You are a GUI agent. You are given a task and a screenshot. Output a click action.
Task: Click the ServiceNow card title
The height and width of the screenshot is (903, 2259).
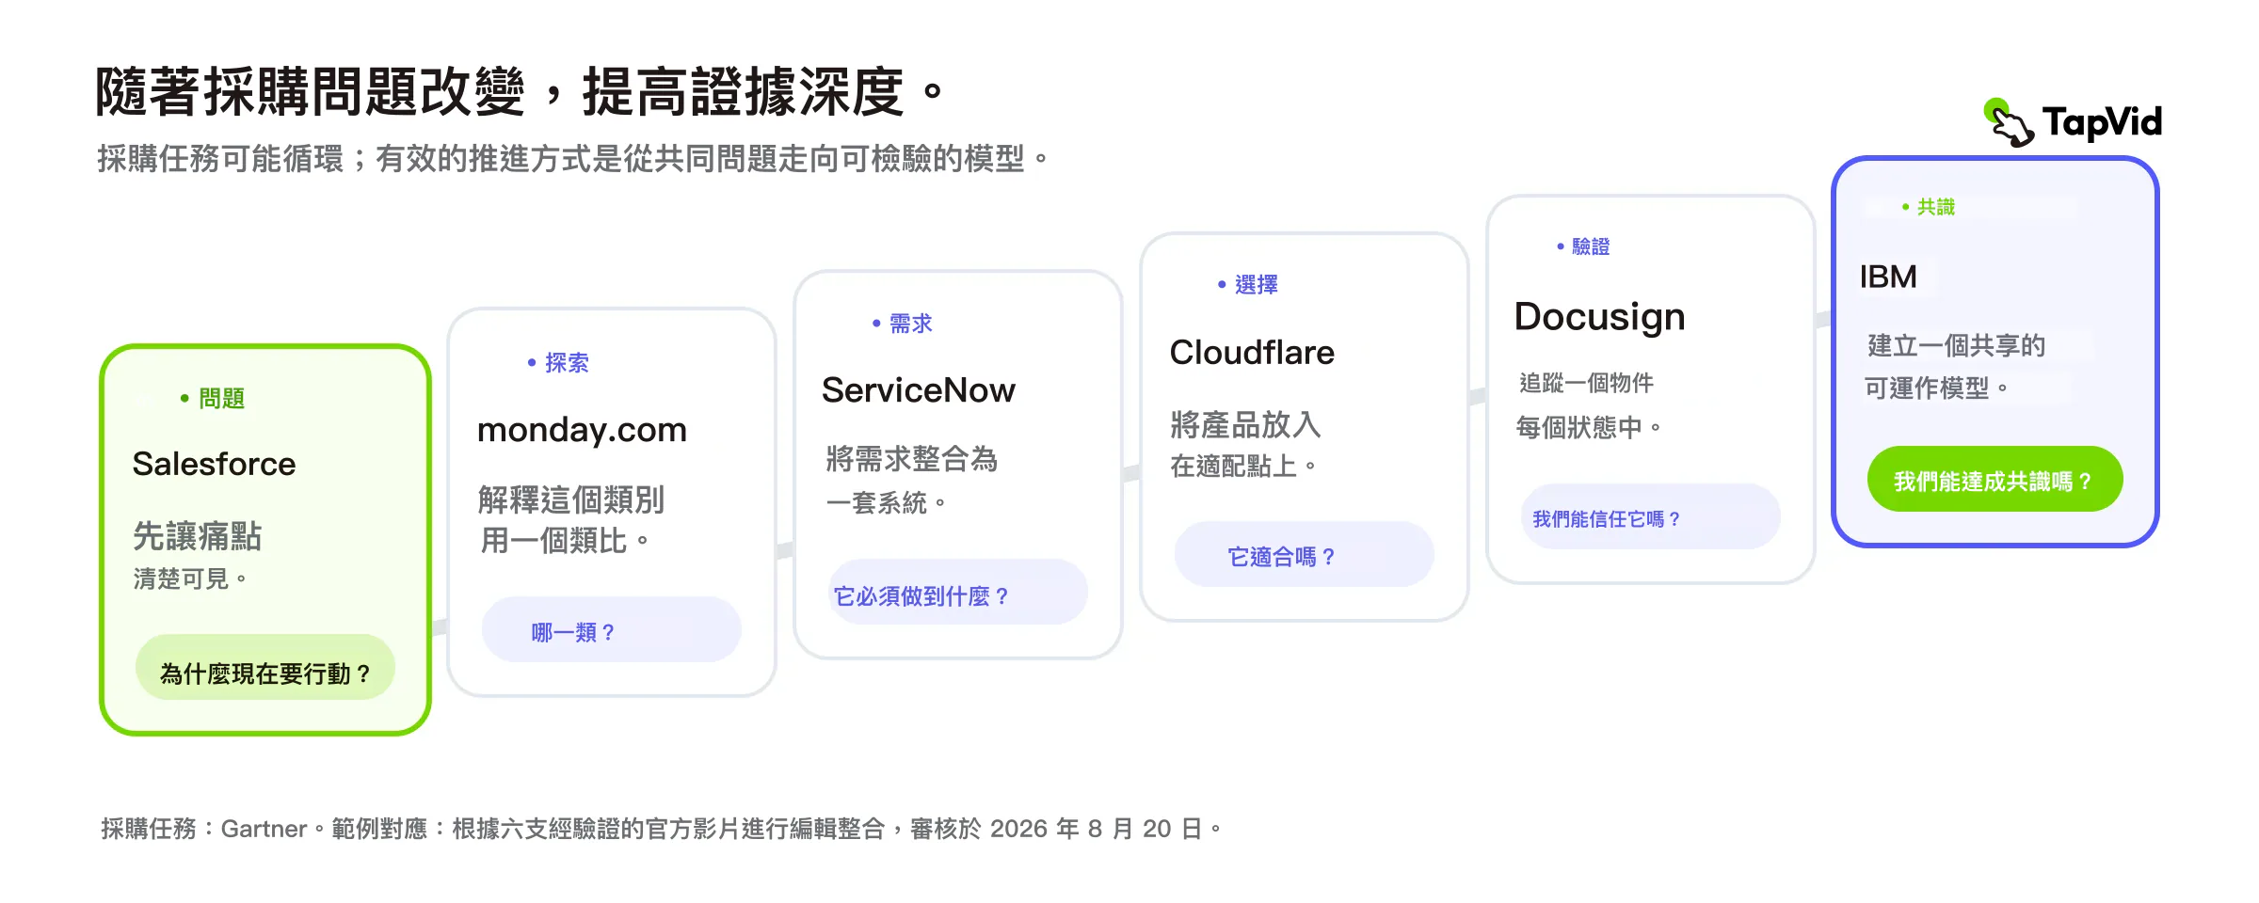point(918,390)
